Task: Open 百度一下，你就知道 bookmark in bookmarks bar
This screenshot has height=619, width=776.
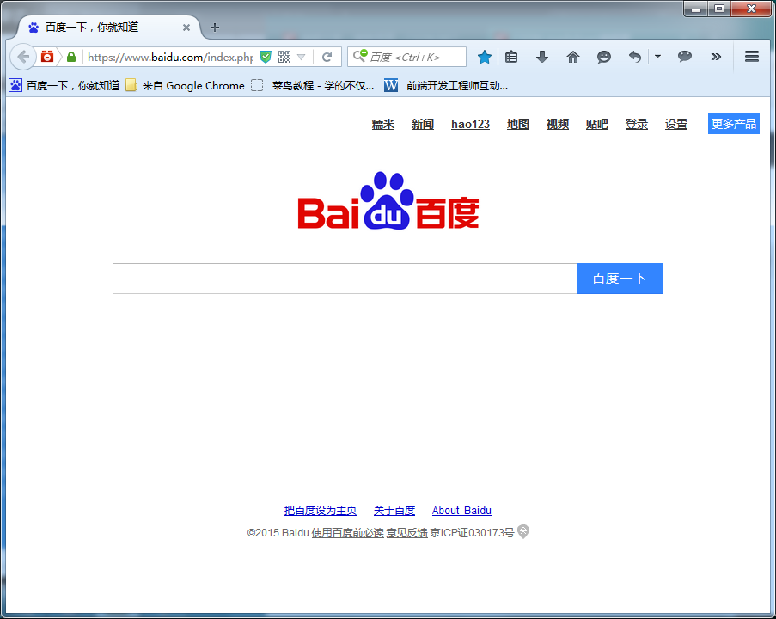Action: click(x=64, y=86)
